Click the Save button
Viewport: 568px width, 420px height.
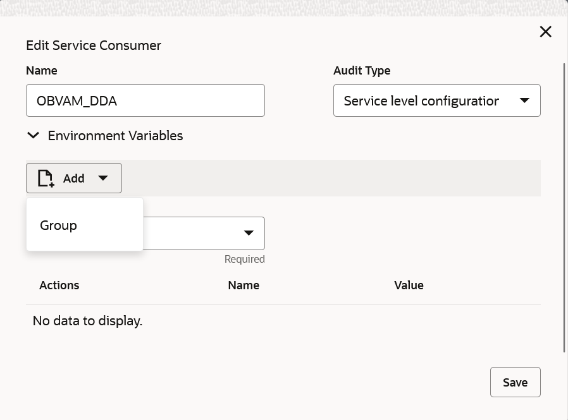(515, 382)
